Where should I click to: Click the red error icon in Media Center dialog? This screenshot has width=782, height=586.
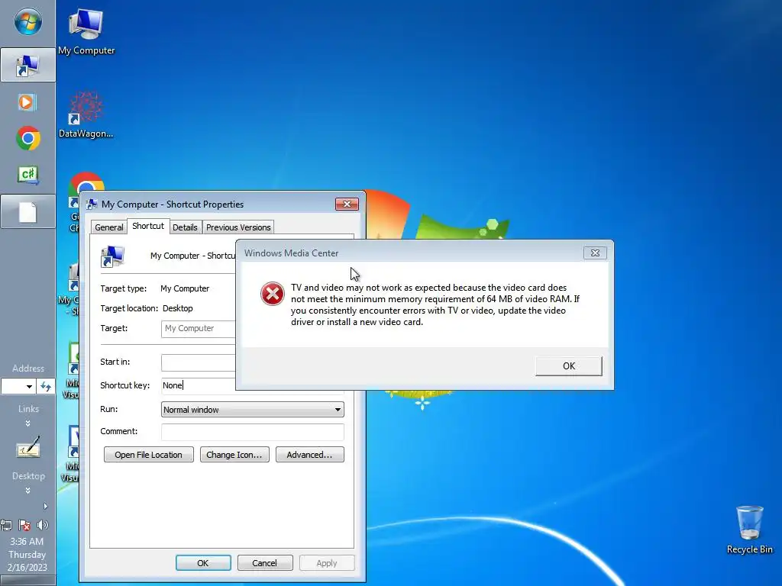(x=273, y=294)
